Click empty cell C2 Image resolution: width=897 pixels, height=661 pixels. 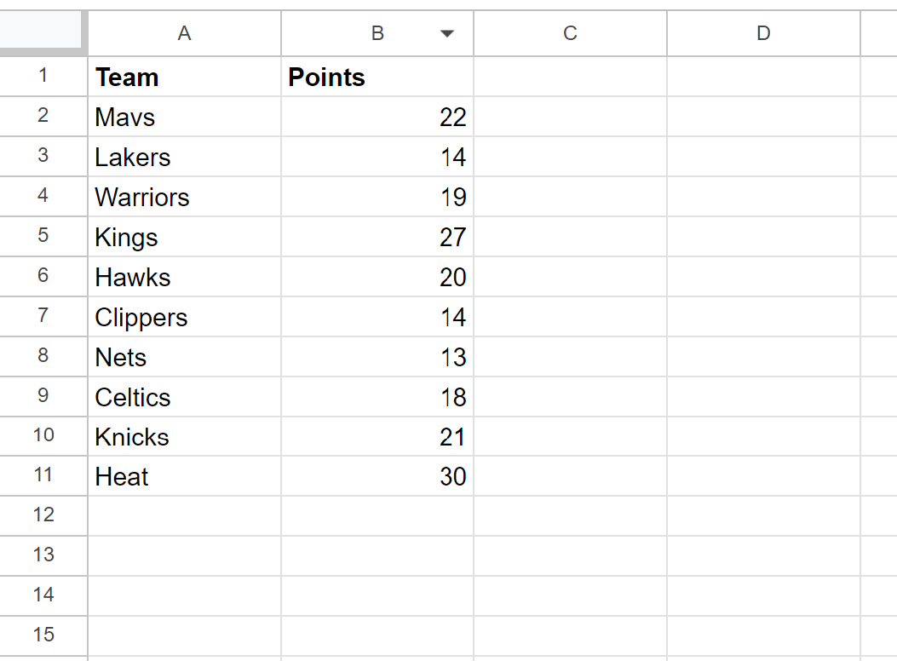(x=571, y=117)
